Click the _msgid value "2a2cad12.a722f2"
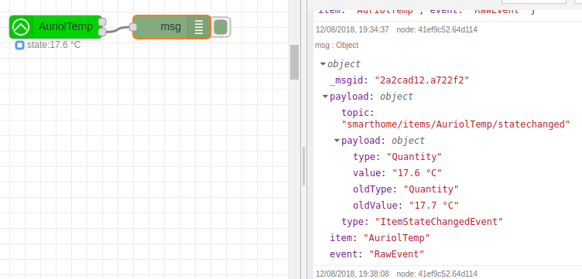The width and height of the screenshot is (582, 279). tap(422, 80)
